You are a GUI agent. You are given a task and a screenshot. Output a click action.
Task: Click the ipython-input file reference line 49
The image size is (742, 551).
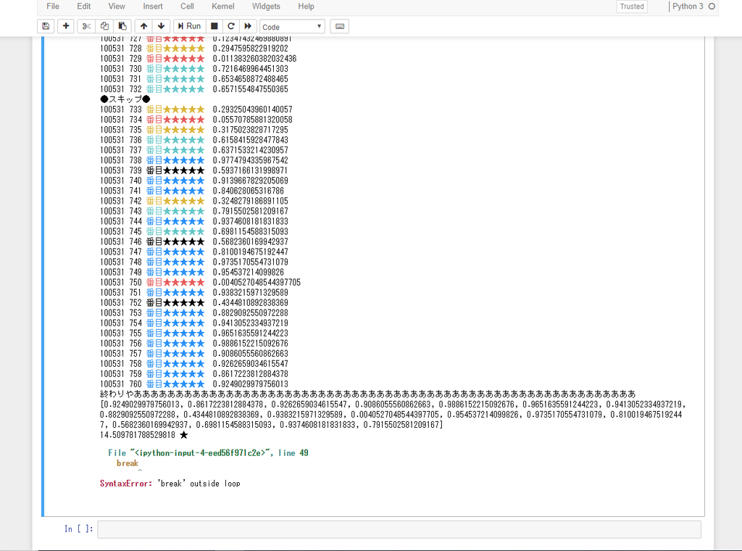[208, 453]
